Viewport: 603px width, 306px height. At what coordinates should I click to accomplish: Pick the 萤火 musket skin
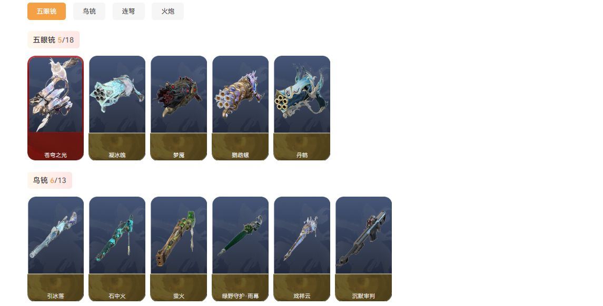pos(179,249)
